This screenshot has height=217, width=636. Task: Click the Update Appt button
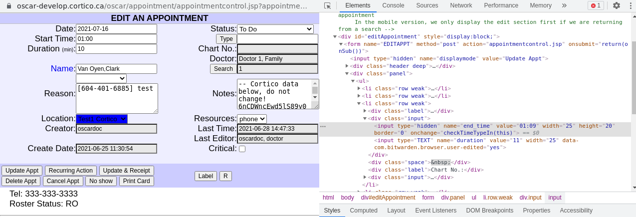tap(22, 171)
